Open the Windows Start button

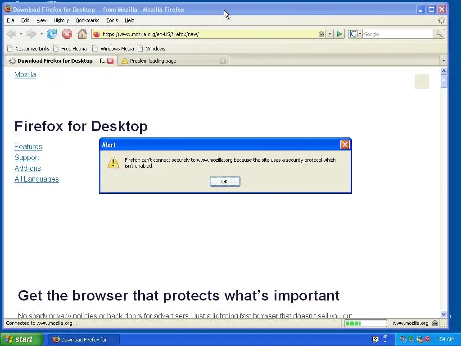click(x=22, y=339)
